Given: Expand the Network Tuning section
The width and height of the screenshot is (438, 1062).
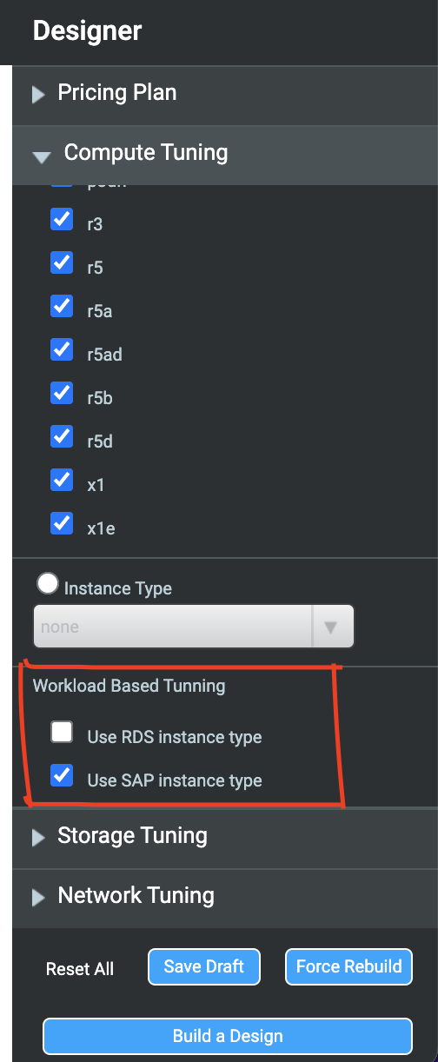Looking at the screenshot, I should pos(224,897).
